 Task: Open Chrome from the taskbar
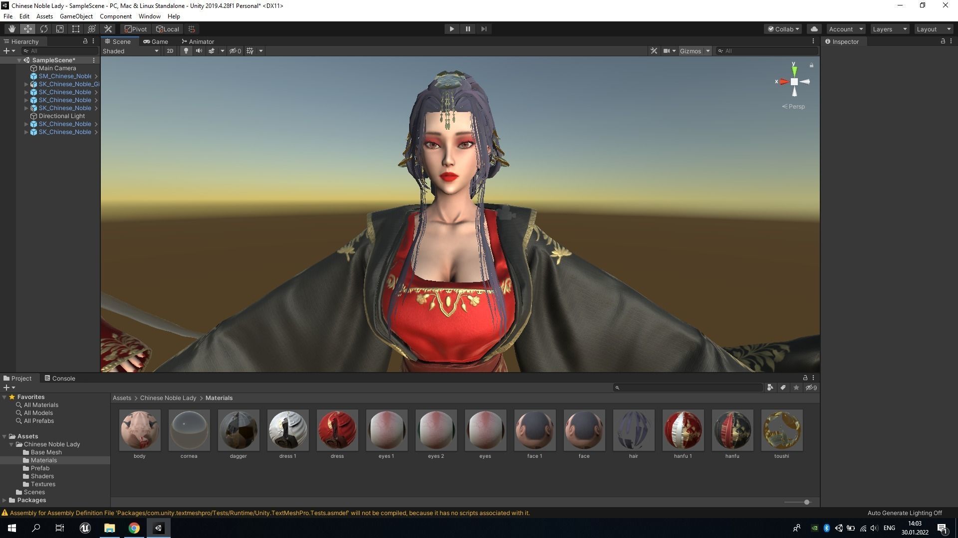[x=134, y=528]
